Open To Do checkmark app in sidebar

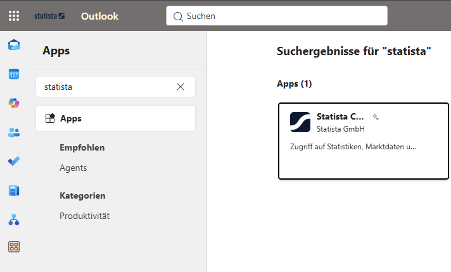tap(14, 161)
